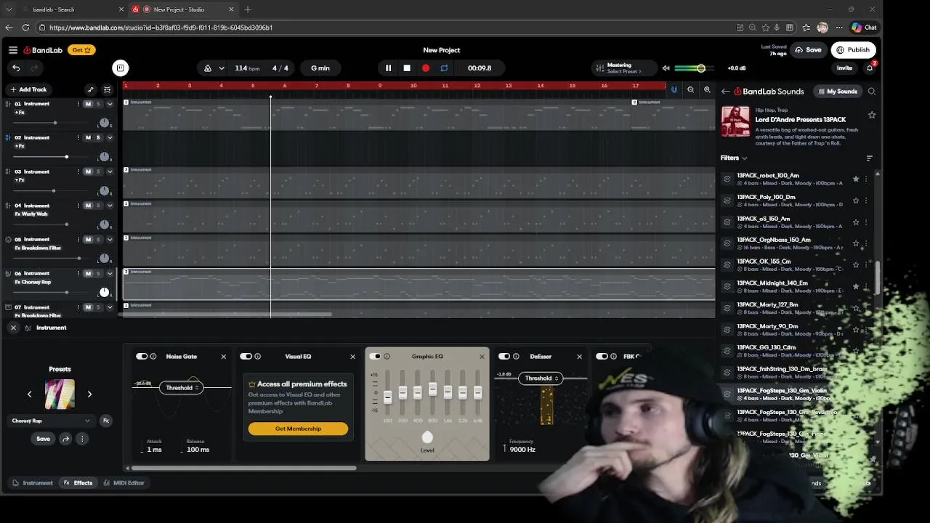
Task: Click the Publish button
Action: coord(853,50)
